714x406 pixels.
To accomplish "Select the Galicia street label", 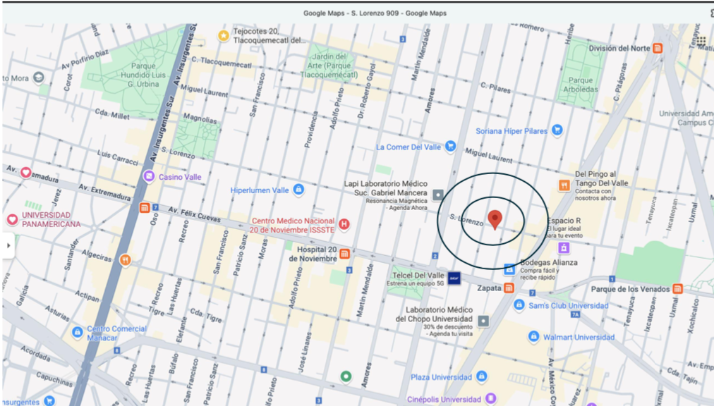I will [22, 295].
